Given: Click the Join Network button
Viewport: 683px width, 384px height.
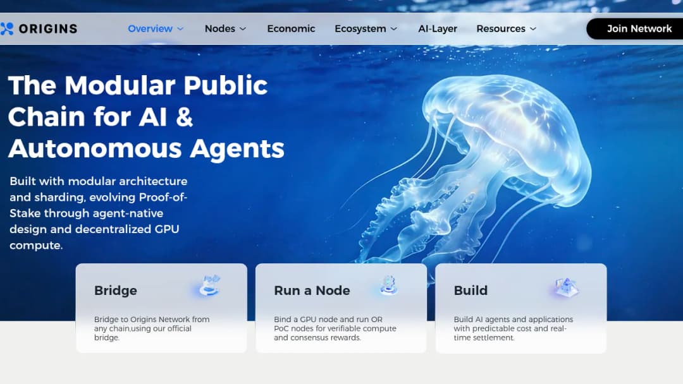Looking at the screenshot, I should 635,28.
